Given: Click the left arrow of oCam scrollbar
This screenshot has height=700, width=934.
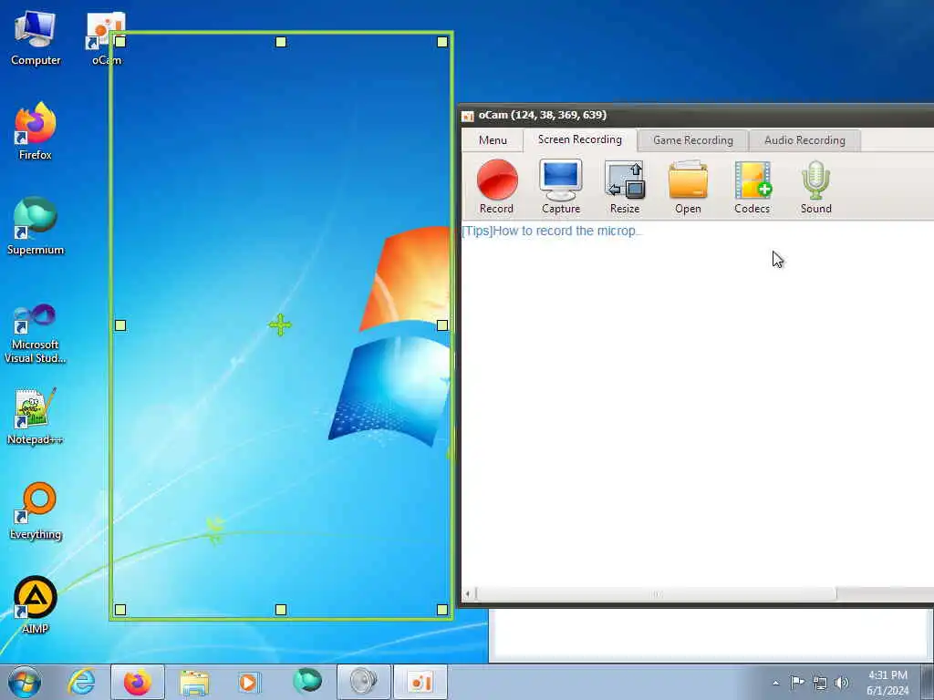Looking at the screenshot, I should (468, 594).
